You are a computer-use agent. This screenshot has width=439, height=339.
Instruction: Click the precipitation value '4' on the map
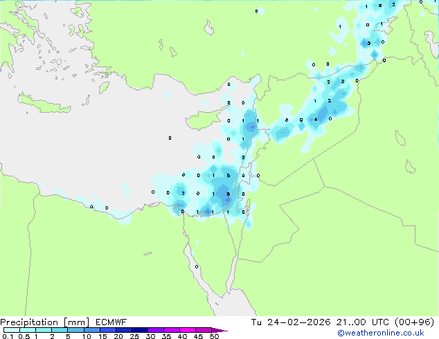click(316, 120)
